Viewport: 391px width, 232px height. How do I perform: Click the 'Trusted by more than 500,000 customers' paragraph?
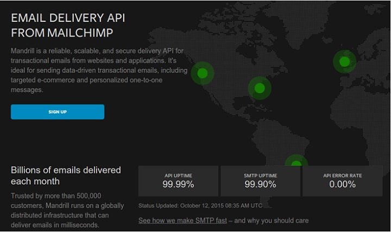pyautogui.click(x=68, y=210)
